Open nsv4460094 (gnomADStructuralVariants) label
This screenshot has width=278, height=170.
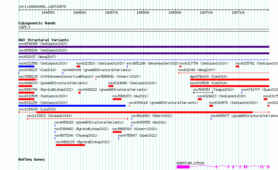click(x=97, y=70)
